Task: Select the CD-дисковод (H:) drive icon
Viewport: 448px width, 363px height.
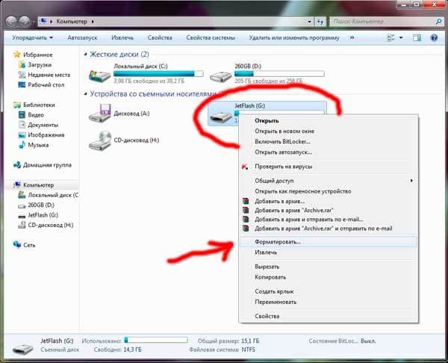Action: pos(99,140)
